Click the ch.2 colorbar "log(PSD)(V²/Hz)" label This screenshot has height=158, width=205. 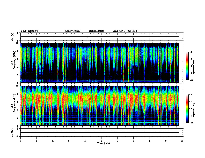pos(194,110)
